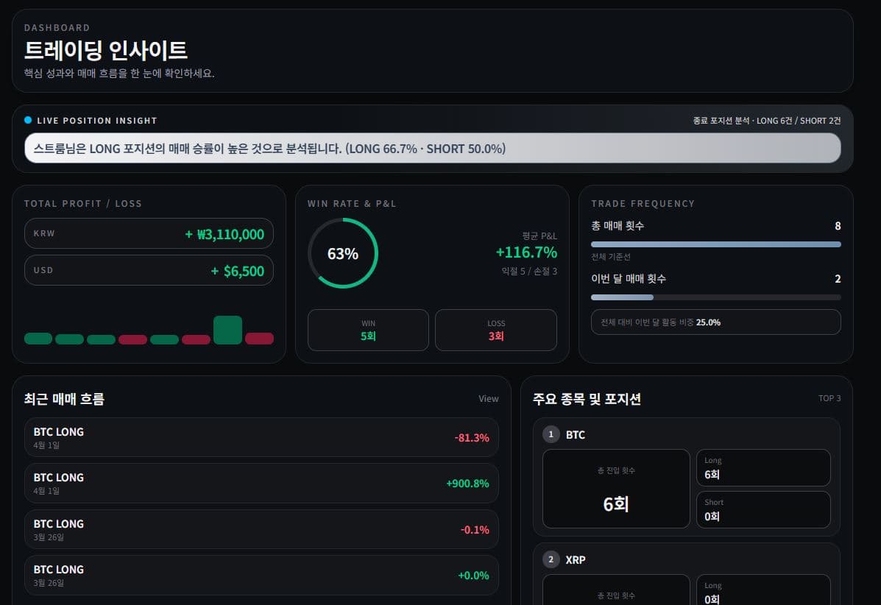Select the Short 0회 box under BTC

[763, 509]
